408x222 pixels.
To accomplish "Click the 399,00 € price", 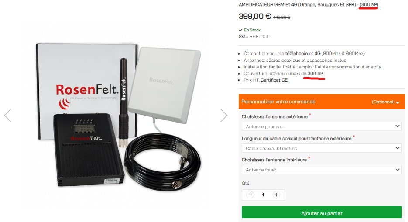I will [x=255, y=16].
